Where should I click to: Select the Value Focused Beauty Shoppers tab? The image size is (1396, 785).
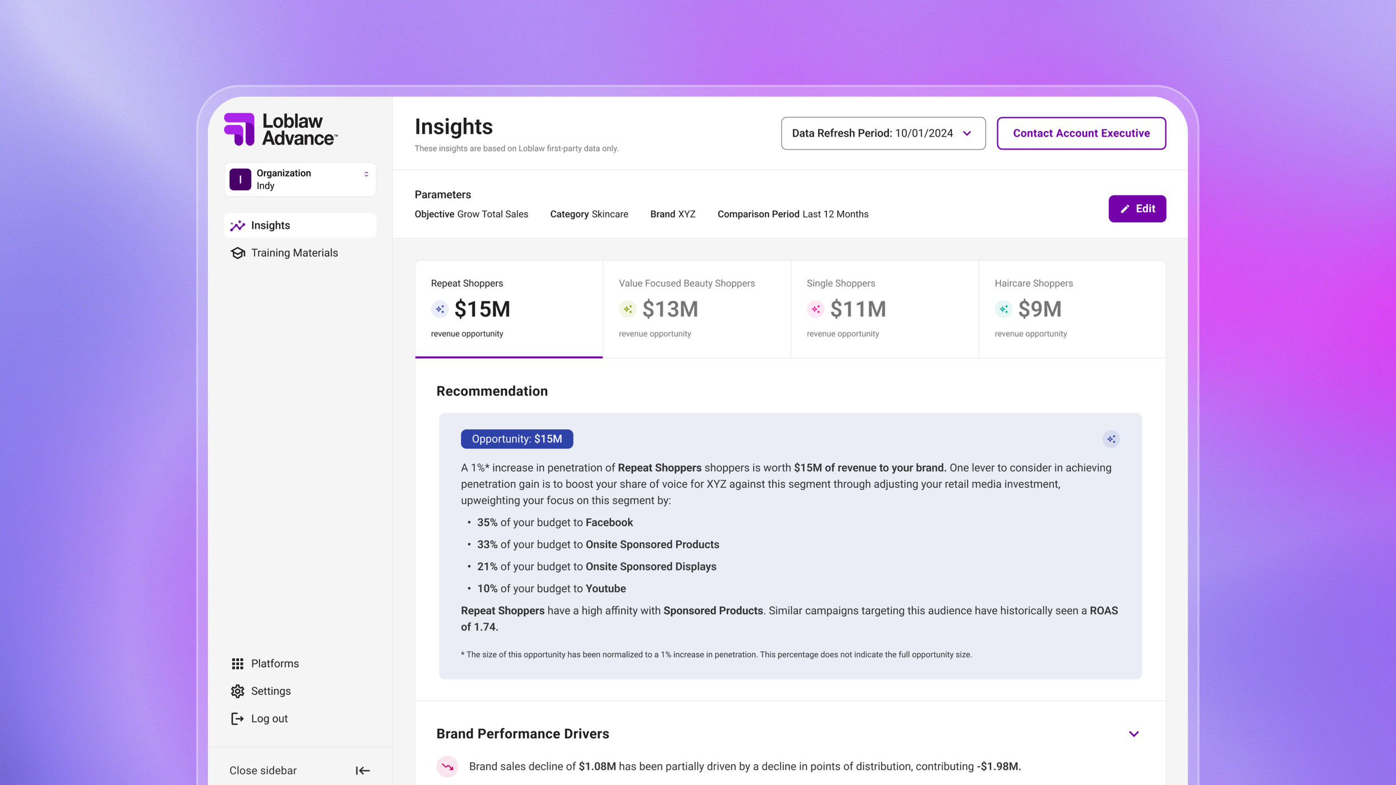coord(696,309)
